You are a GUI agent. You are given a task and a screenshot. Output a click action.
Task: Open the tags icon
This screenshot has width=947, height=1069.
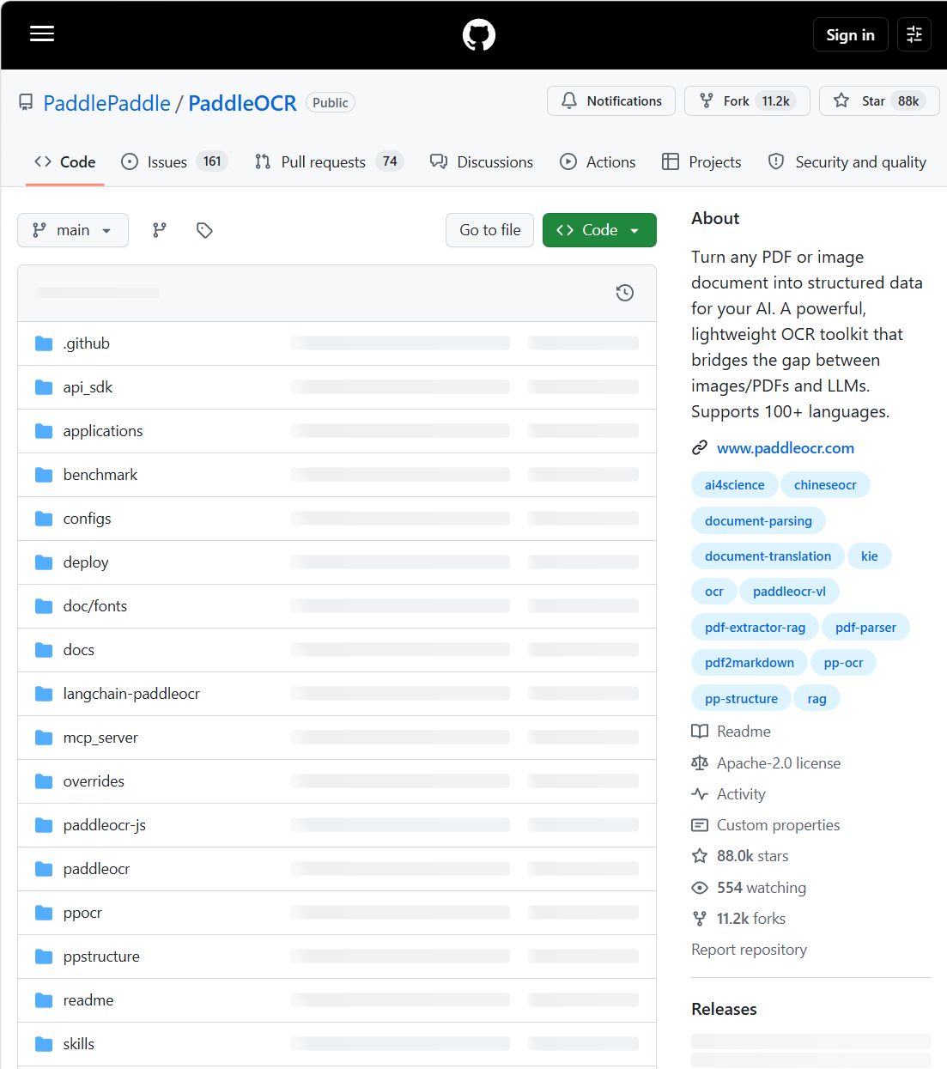(x=204, y=230)
